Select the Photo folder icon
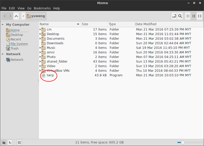Image resolution: width=204 pixels, height=146 pixels. (x=43, y=57)
